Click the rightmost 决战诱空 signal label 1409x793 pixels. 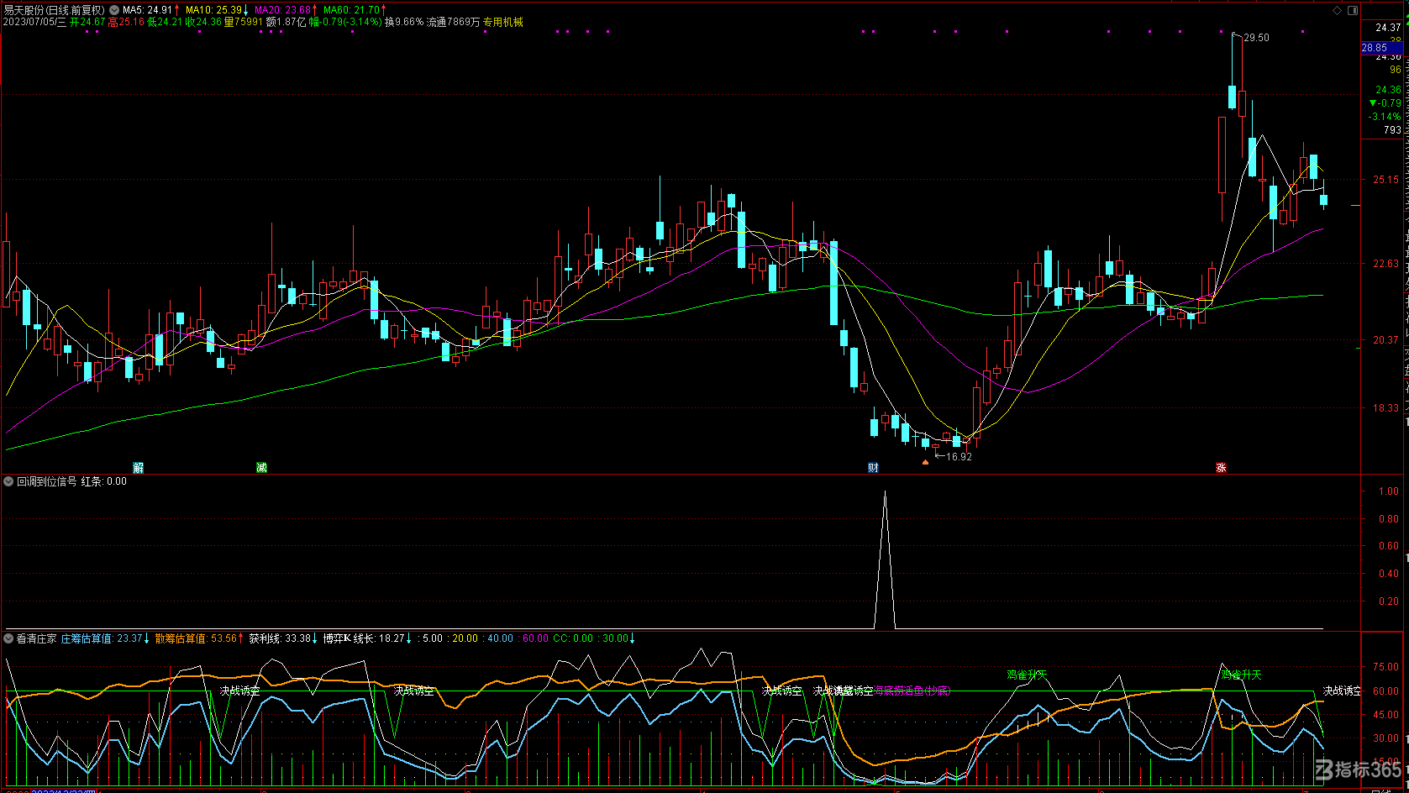click(x=1342, y=691)
